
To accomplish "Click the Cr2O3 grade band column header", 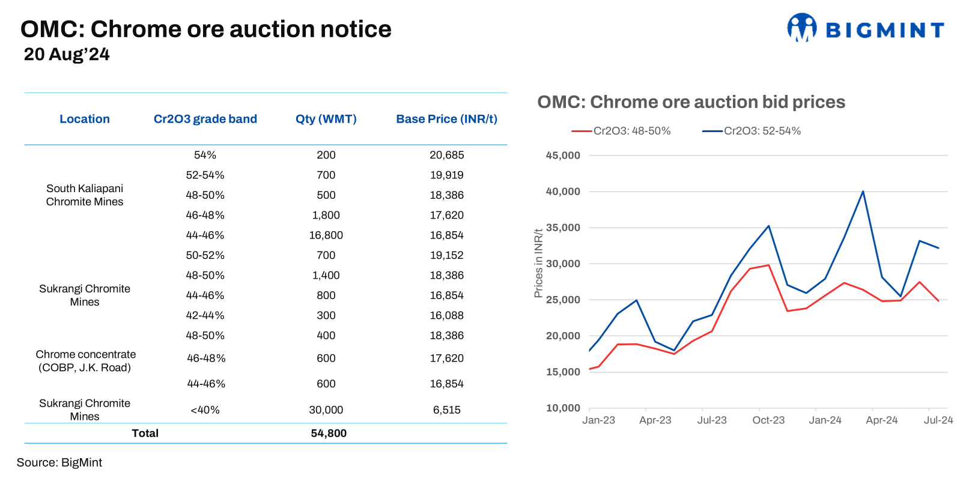I will coord(205,119).
